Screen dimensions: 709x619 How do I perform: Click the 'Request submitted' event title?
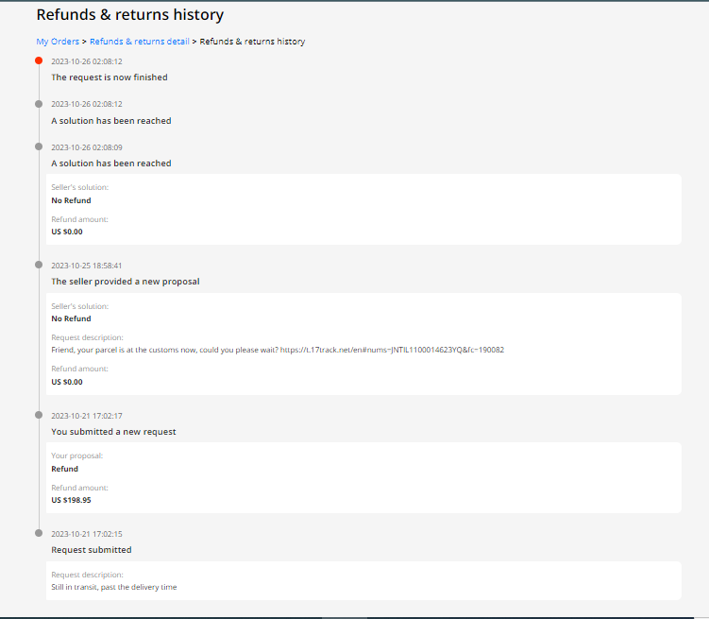[x=92, y=550]
